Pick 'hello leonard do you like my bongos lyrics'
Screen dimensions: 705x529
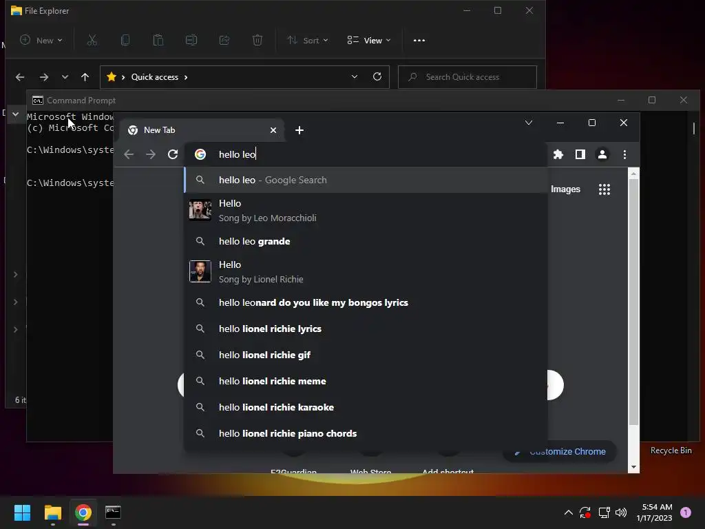pos(366,303)
